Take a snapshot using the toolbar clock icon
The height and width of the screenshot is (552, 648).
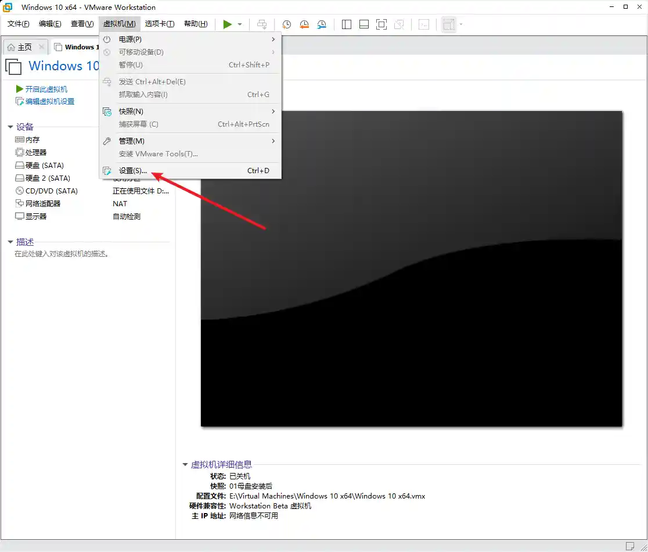coord(286,24)
